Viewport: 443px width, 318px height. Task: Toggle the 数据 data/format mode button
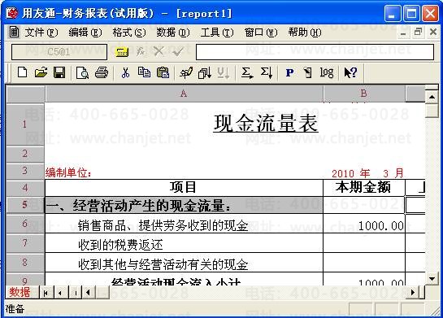point(20,292)
